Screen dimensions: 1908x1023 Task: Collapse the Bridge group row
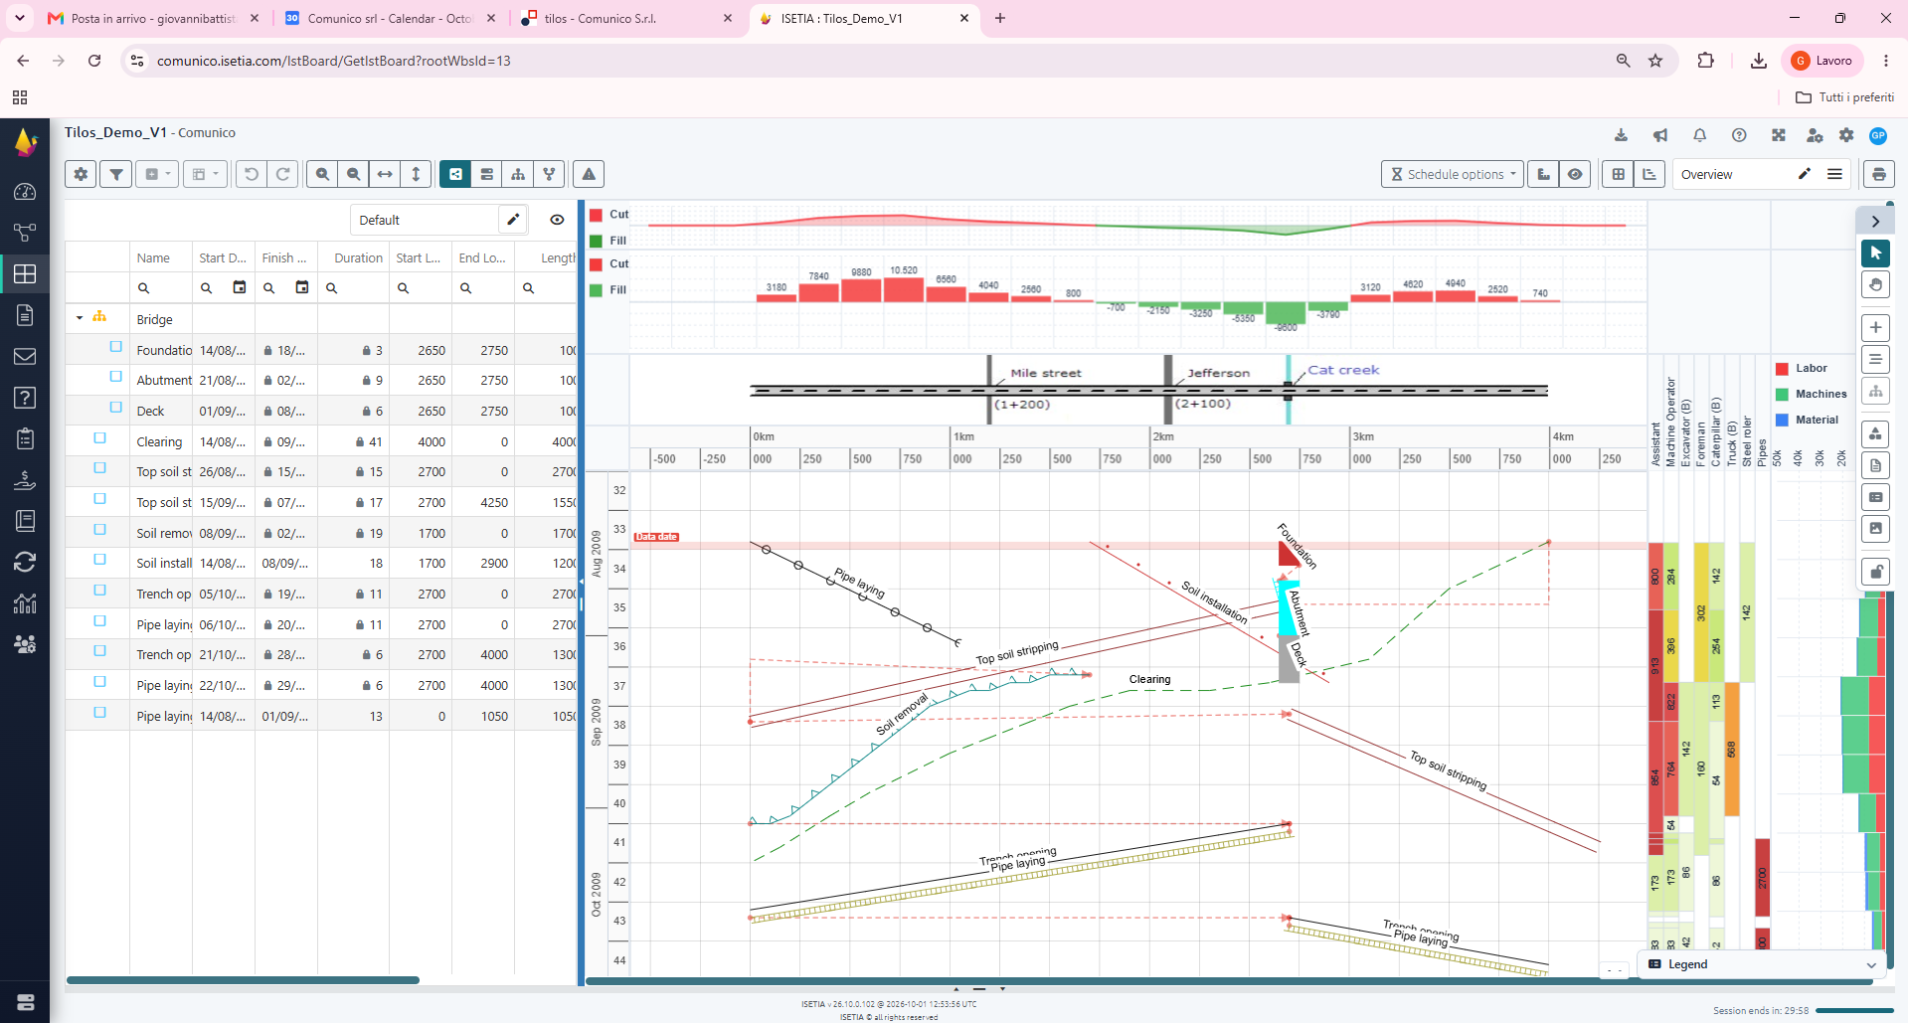(x=80, y=318)
